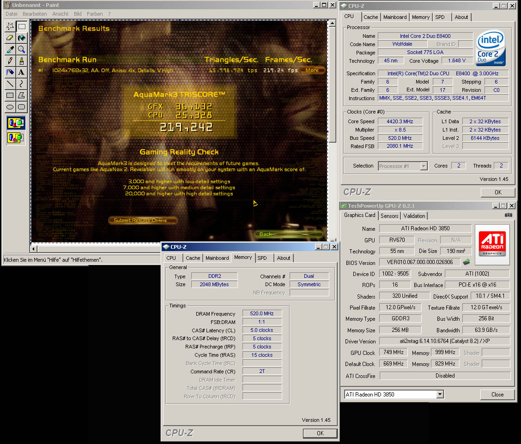Switch to Mainboard tab in lower CPU-Z window
Viewport: 521px width, 444px height.
coord(217,258)
